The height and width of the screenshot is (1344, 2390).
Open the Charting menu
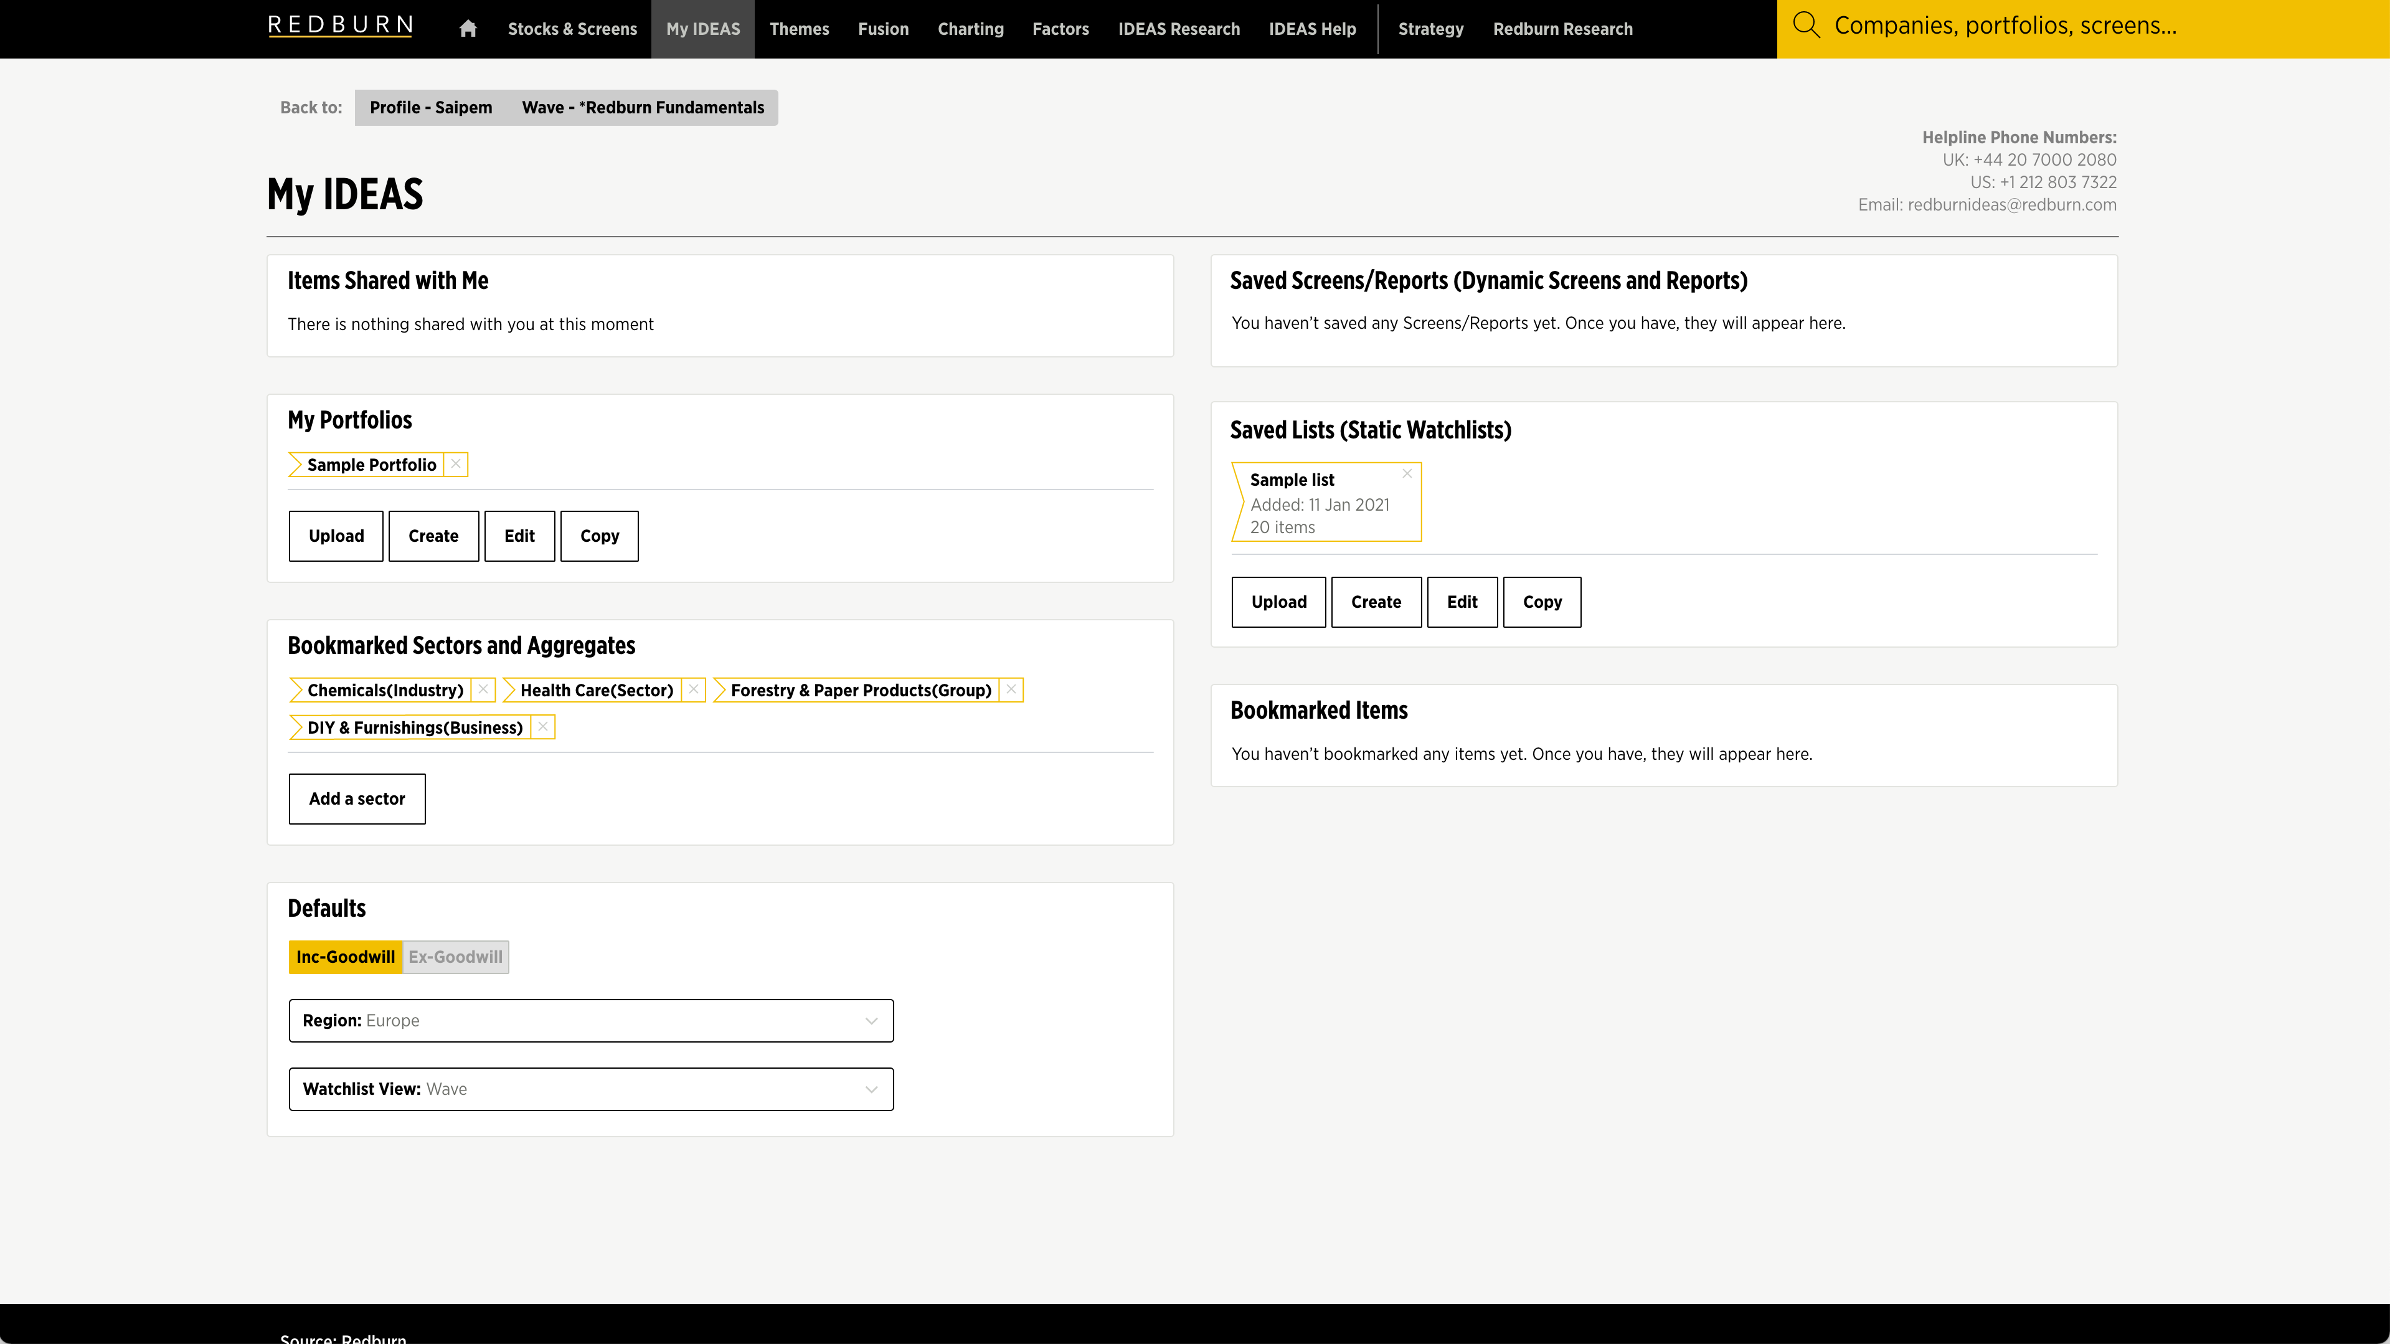[x=970, y=29]
